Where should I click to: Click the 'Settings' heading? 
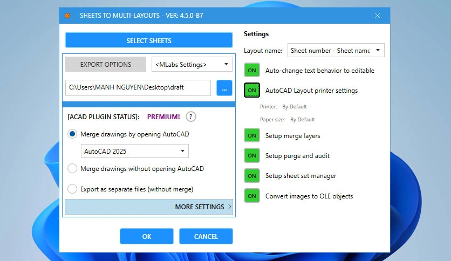tap(256, 34)
